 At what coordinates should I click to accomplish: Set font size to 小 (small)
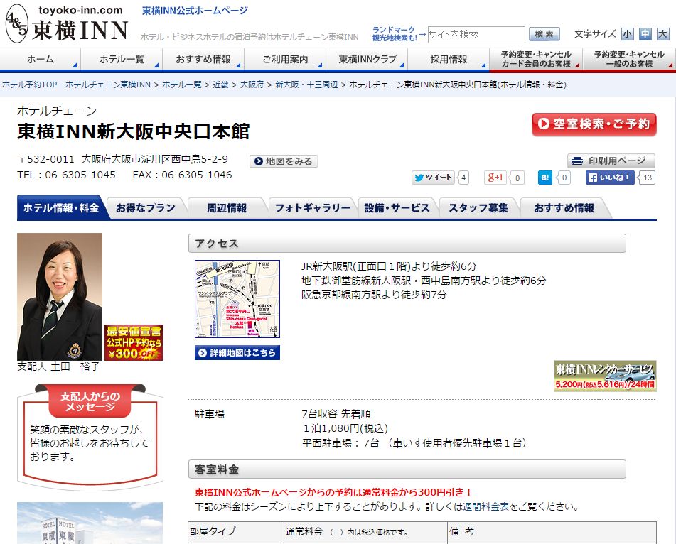coord(627,33)
